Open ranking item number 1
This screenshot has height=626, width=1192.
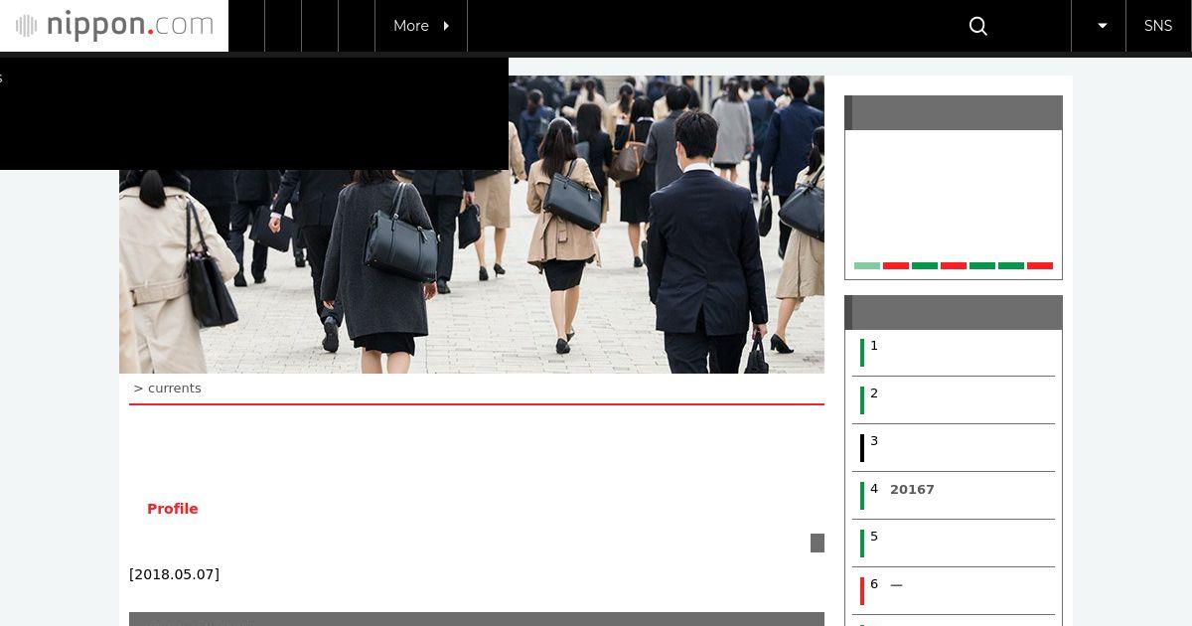click(x=954, y=353)
